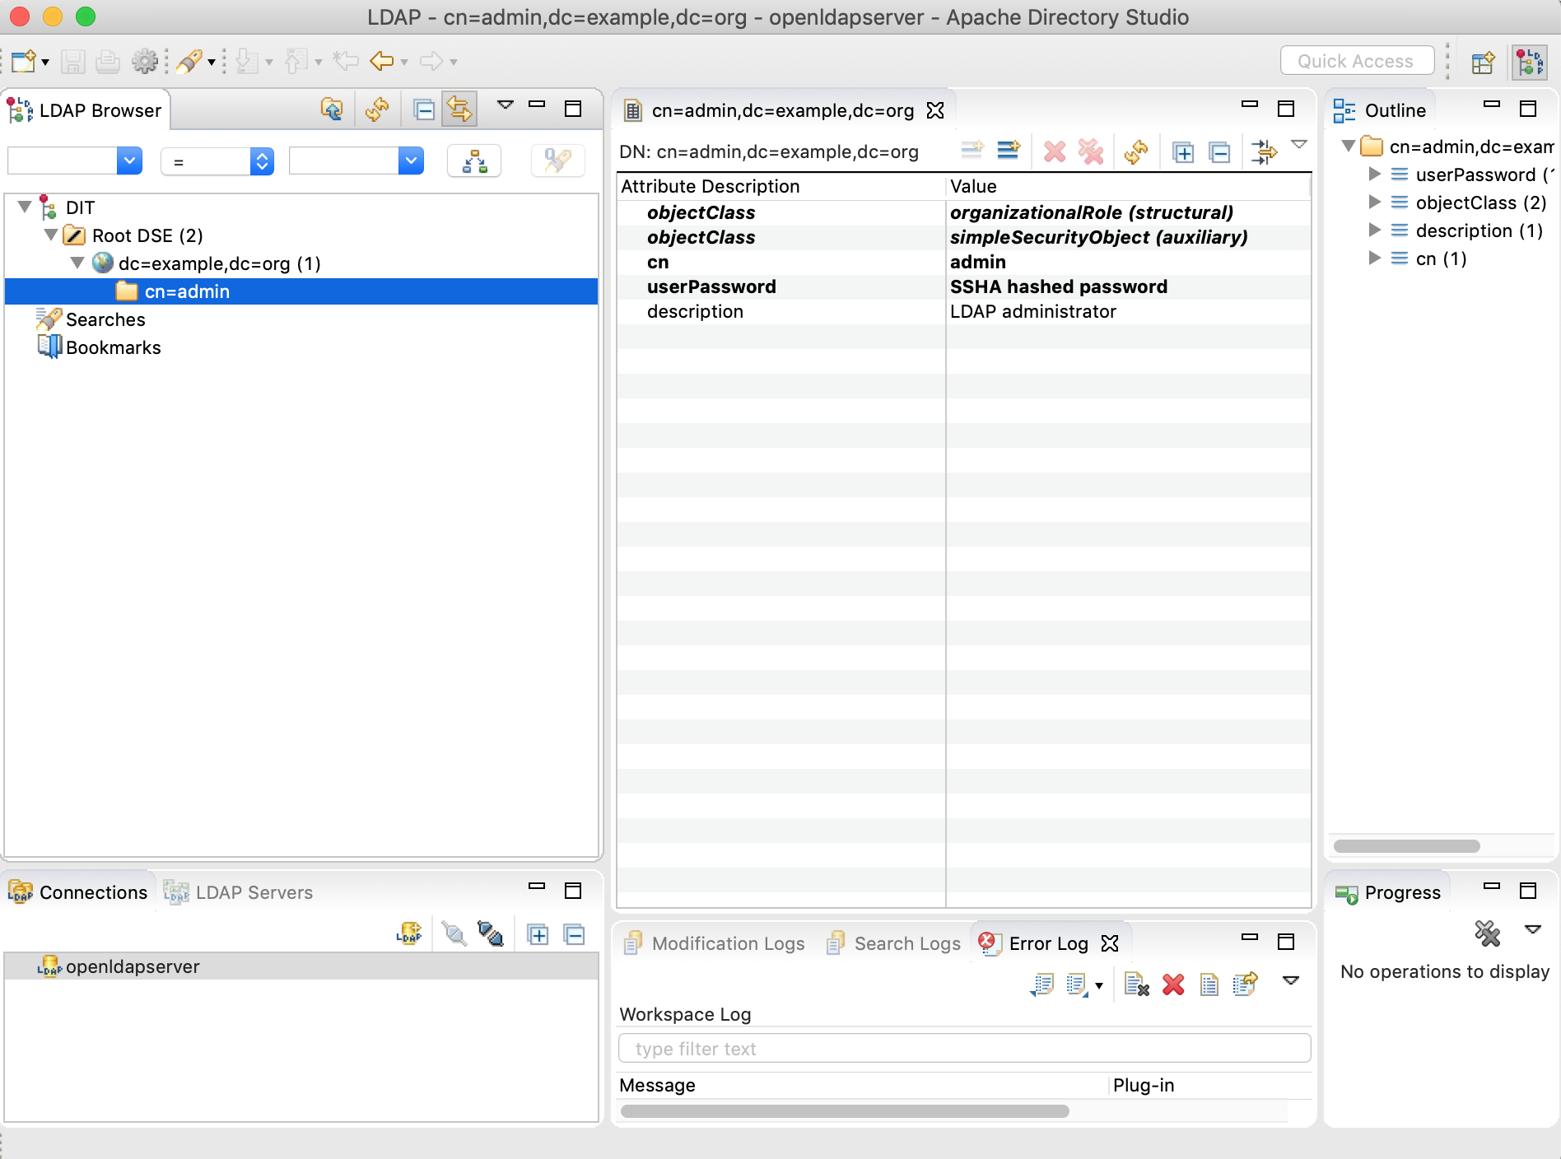The image size is (1561, 1159).
Task: Click the New Value icon in entry editor
Action: coord(1009,151)
